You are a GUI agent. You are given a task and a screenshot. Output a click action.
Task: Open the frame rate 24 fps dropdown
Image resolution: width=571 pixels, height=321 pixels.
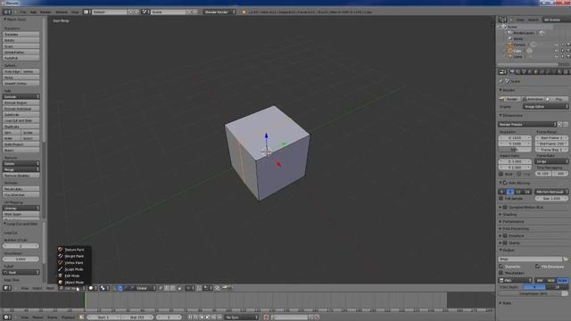point(551,161)
